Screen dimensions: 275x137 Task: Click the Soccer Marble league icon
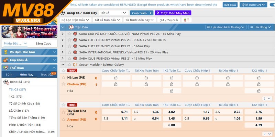coord(75,64)
